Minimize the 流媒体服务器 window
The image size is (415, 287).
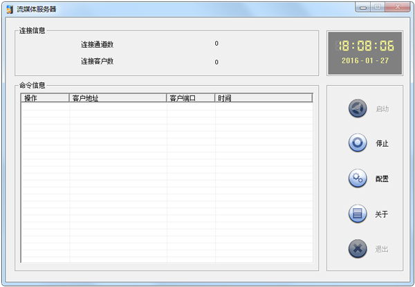363,8
